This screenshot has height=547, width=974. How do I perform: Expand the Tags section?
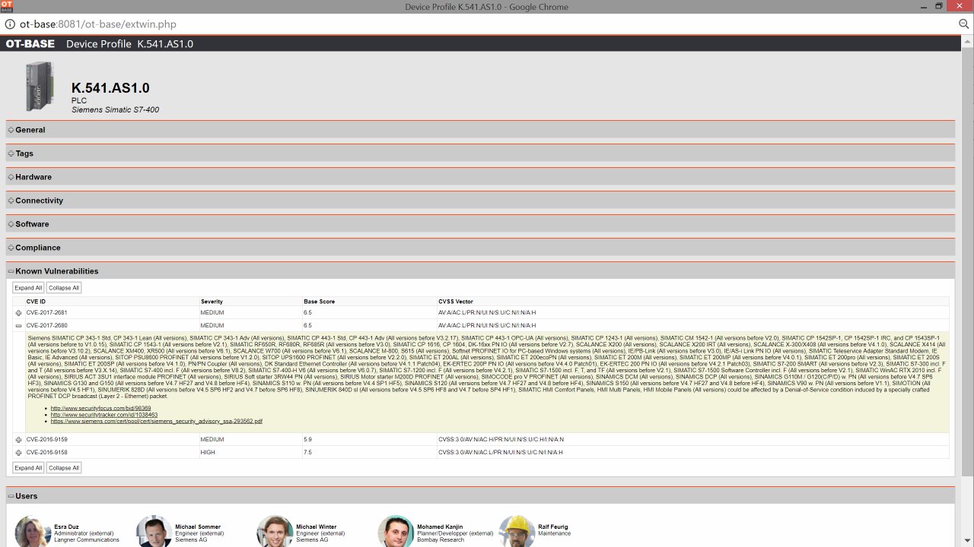click(x=11, y=153)
